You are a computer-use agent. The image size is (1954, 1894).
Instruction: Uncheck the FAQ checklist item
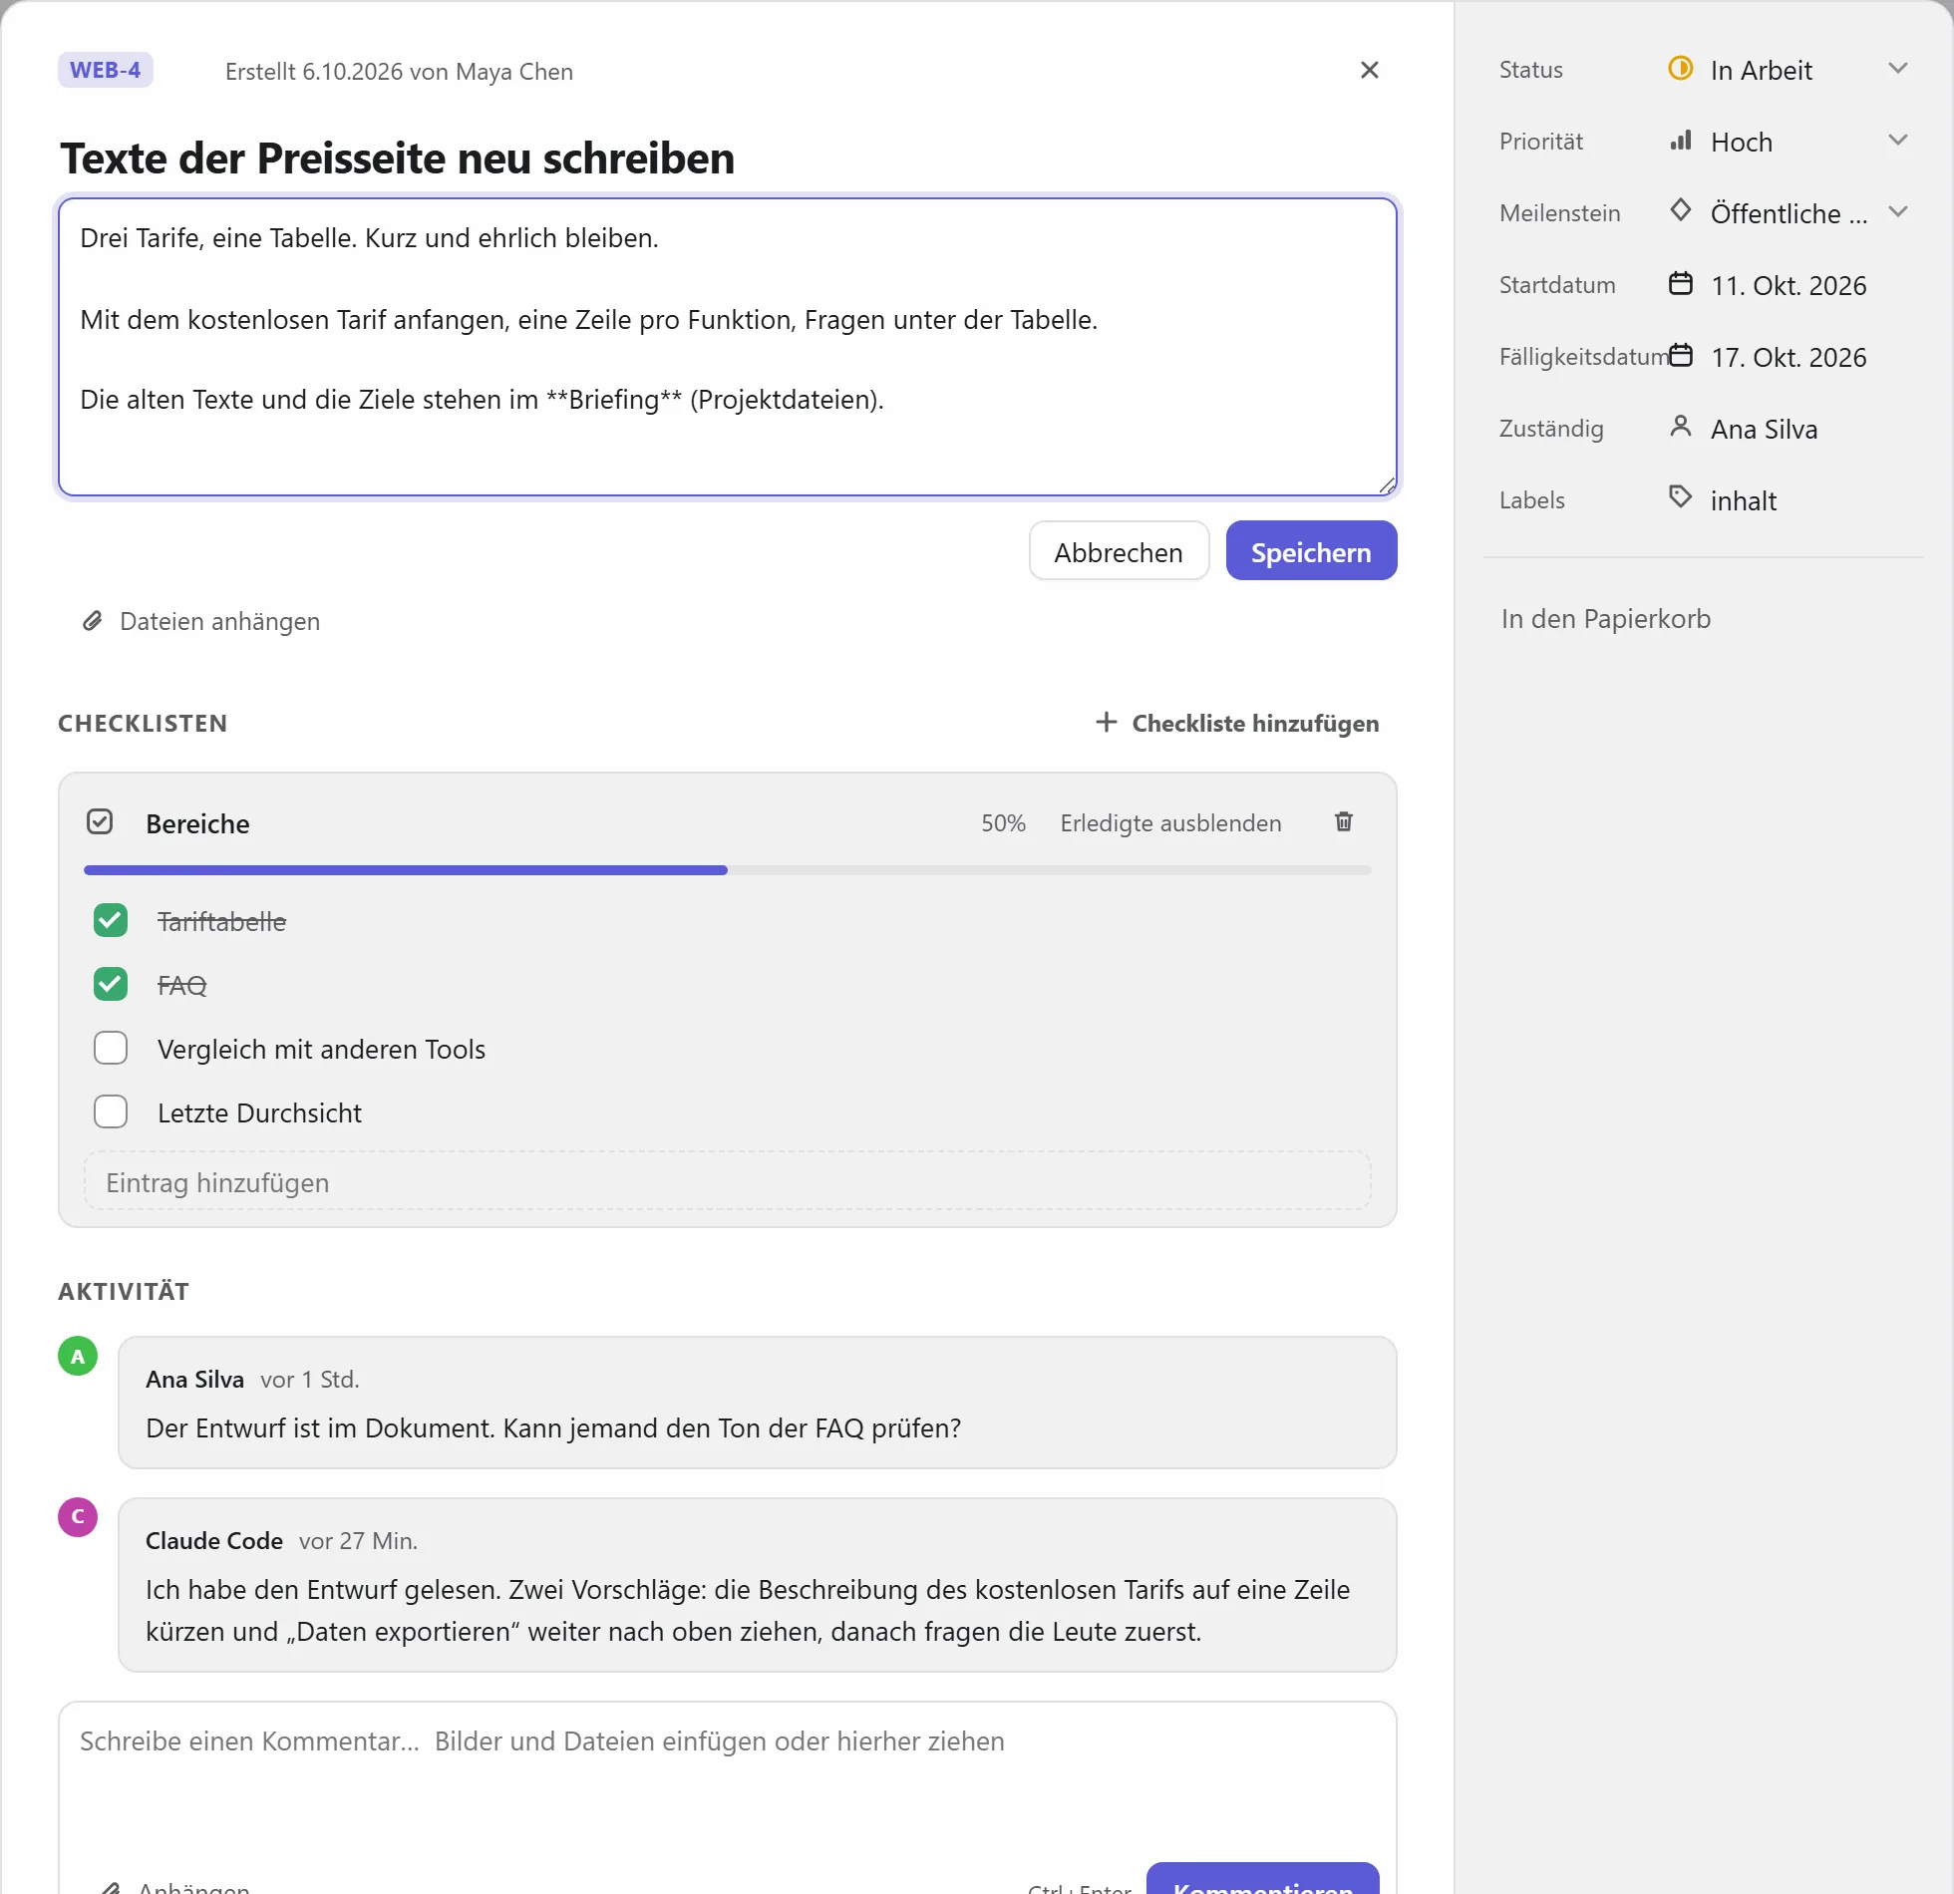pos(111,984)
